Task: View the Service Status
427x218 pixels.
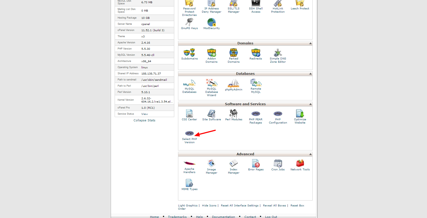Action: [145, 114]
